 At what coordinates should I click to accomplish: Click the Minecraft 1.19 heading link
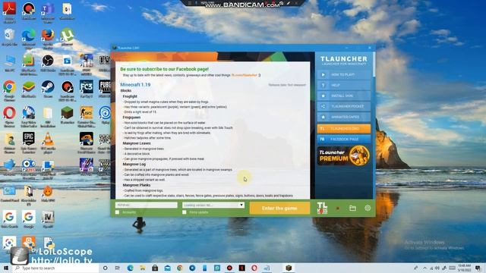pos(135,84)
